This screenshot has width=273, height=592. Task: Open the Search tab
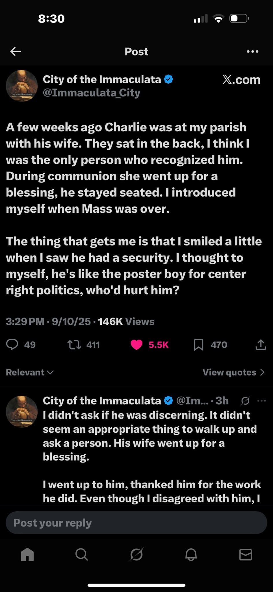click(x=82, y=554)
